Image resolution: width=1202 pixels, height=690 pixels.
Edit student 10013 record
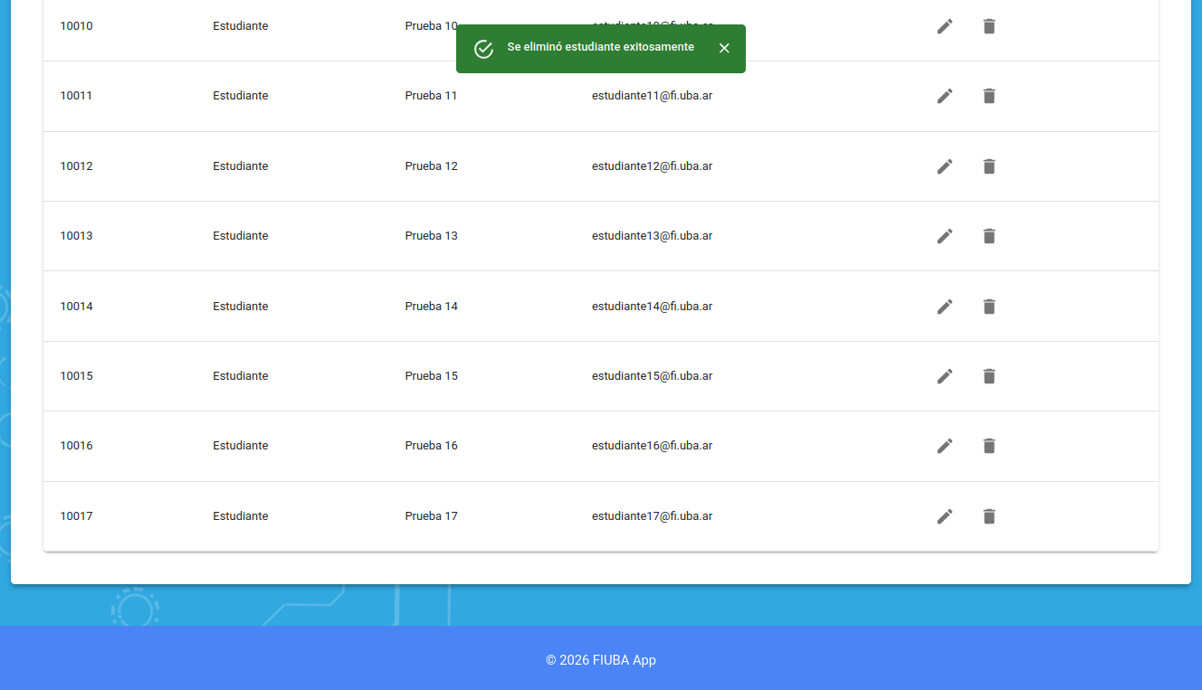[944, 236]
